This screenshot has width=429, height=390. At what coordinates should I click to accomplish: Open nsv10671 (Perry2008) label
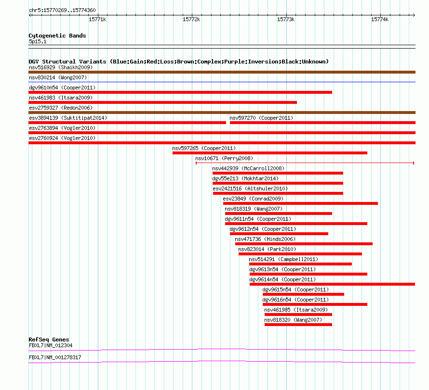[224, 158]
